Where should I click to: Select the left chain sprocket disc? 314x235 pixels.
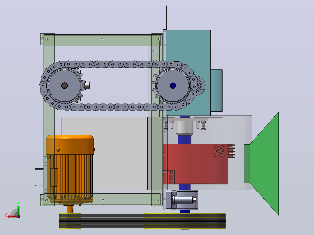(x=64, y=86)
